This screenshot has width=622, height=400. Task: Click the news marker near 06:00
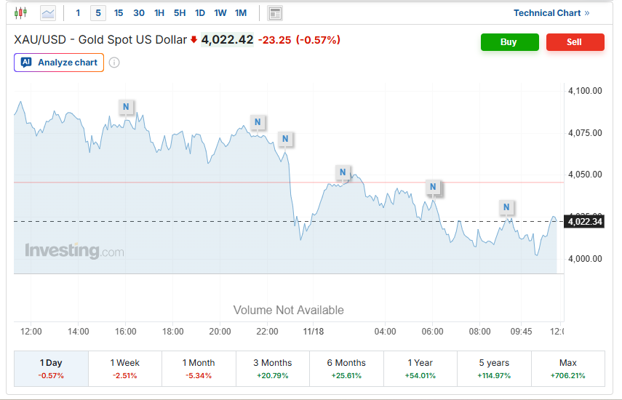433,187
